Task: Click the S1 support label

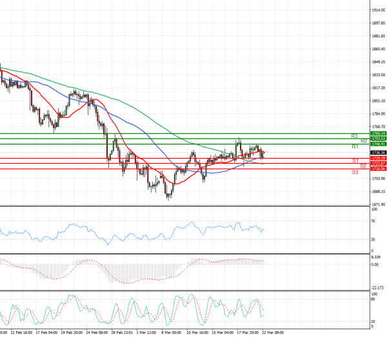Action: (x=355, y=160)
